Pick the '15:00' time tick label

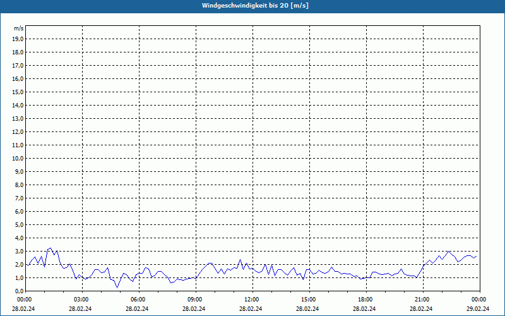pyautogui.click(x=309, y=300)
